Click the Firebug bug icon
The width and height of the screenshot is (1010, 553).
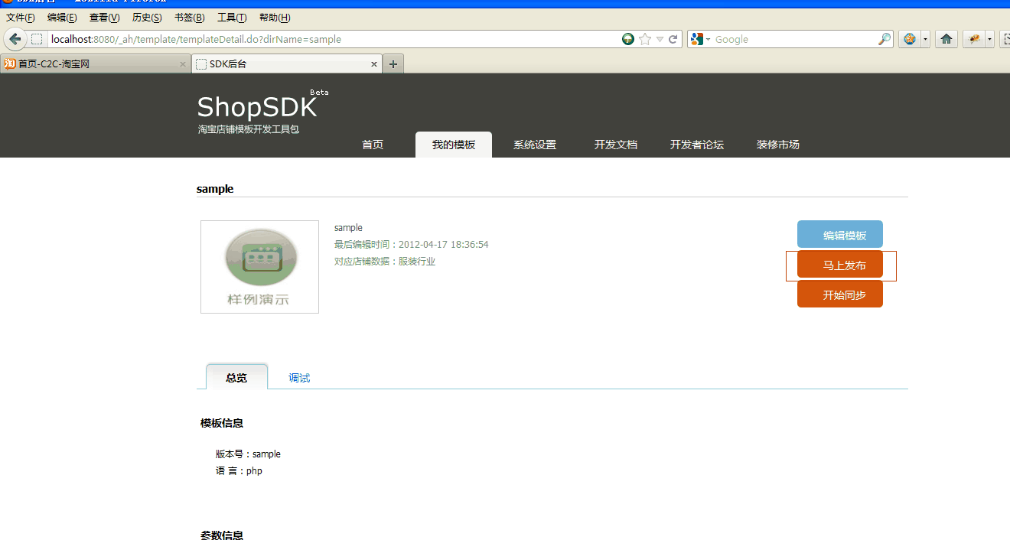coord(974,39)
